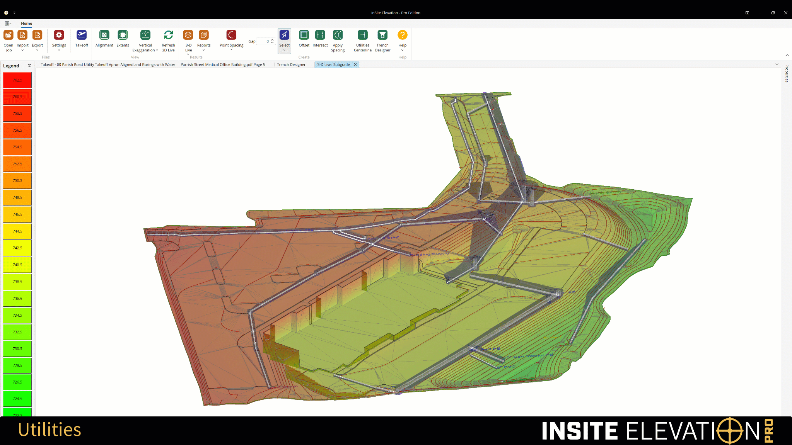This screenshot has height=445, width=792.
Task: Switch to the Trench Designer tab
Action: coord(291,65)
